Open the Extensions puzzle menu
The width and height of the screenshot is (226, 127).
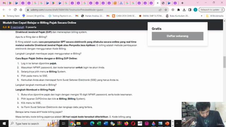pos(178,10)
